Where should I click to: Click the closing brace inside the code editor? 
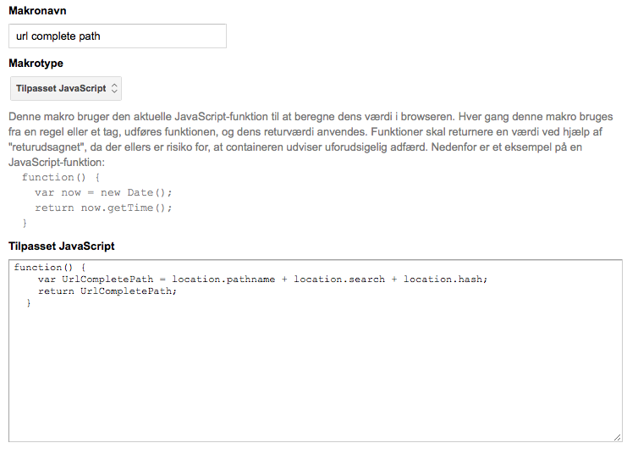coord(29,303)
